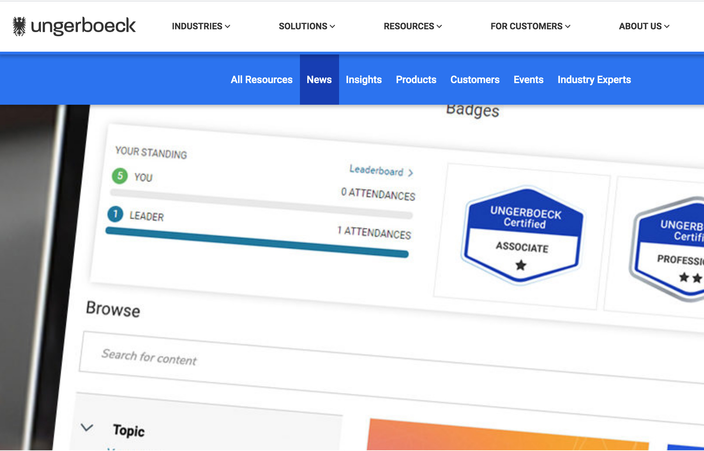Viewport: 704px width, 451px height.
Task: Expand the About Us dropdown menu
Action: coord(644,26)
